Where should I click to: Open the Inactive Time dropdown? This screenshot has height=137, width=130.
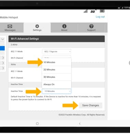[x=56, y=91]
